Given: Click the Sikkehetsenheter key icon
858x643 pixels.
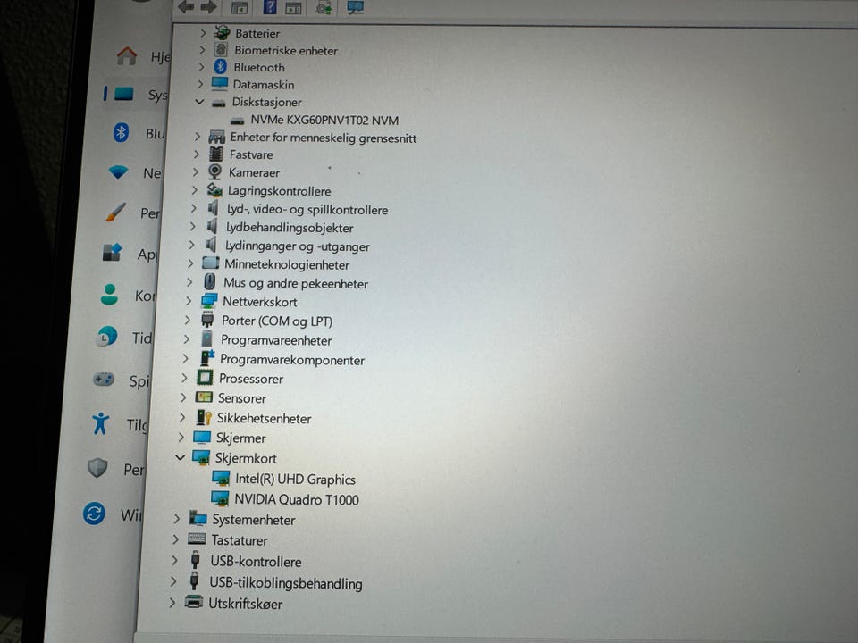Looking at the screenshot, I should click(204, 417).
